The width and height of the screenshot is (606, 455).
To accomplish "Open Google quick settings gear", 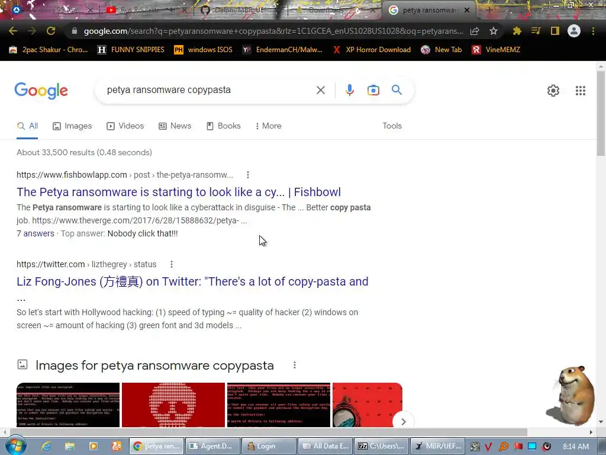I will [x=553, y=91].
